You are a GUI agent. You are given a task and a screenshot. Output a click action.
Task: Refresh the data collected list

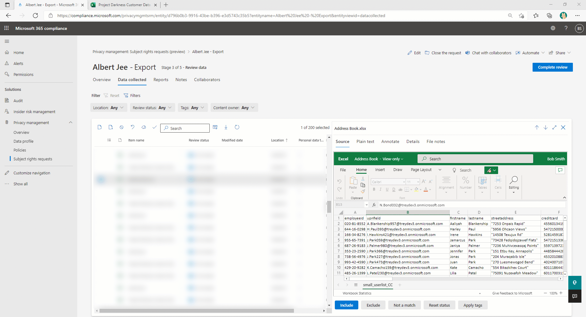pyautogui.click(x=237, y=127)
